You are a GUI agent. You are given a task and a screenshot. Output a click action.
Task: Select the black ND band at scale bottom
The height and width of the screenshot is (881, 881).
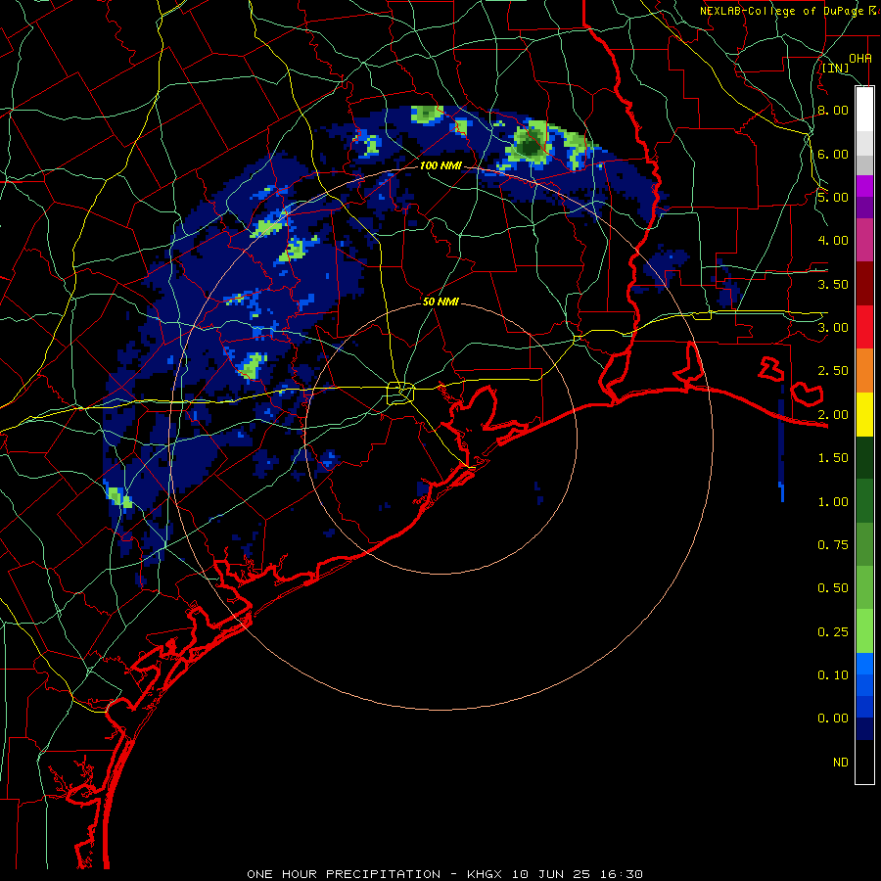864,762
